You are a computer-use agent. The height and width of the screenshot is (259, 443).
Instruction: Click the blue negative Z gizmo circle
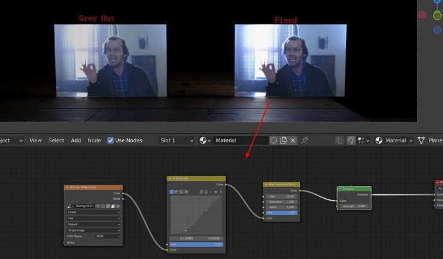click(x=437, y=29)
